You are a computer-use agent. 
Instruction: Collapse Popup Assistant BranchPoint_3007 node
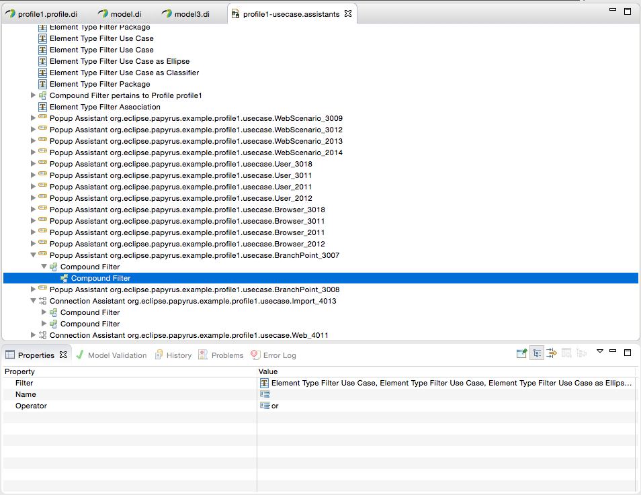pos(33,255)
